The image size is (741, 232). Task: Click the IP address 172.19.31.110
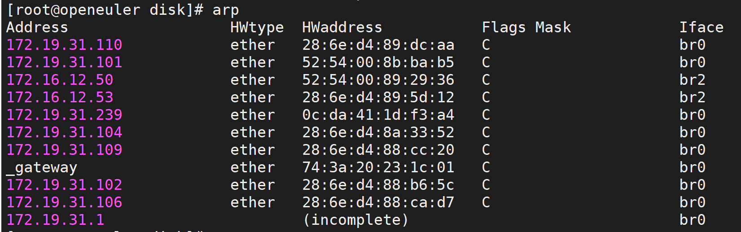[x=64, y=45]
